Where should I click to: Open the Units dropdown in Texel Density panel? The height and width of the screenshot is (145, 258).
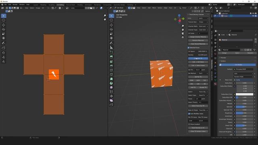click(x=203, y=18)
